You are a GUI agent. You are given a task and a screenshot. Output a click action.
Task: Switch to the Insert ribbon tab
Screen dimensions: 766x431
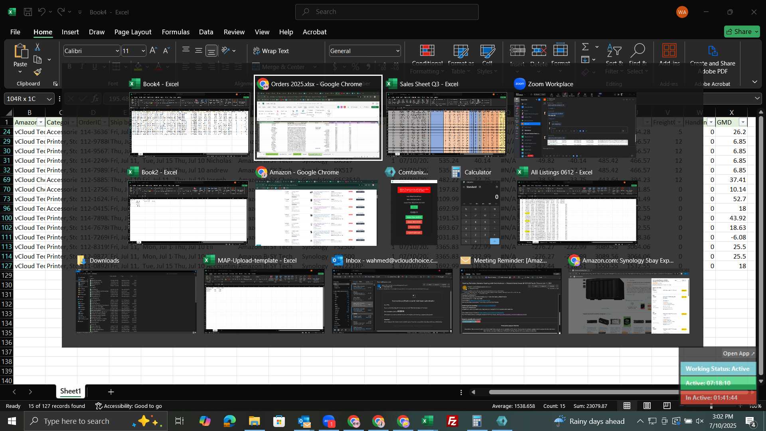click(x=70, y=32)
